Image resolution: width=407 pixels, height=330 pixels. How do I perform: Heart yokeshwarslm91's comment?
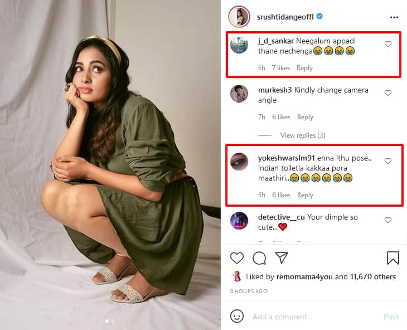coord(388,161)
